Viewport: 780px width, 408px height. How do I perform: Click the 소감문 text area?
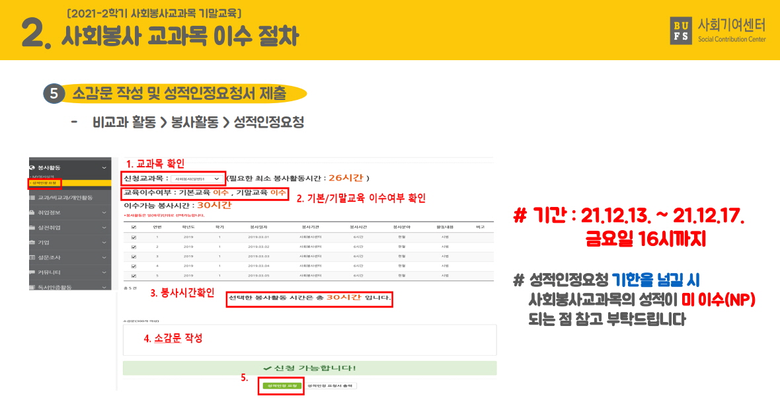[309, 341]
